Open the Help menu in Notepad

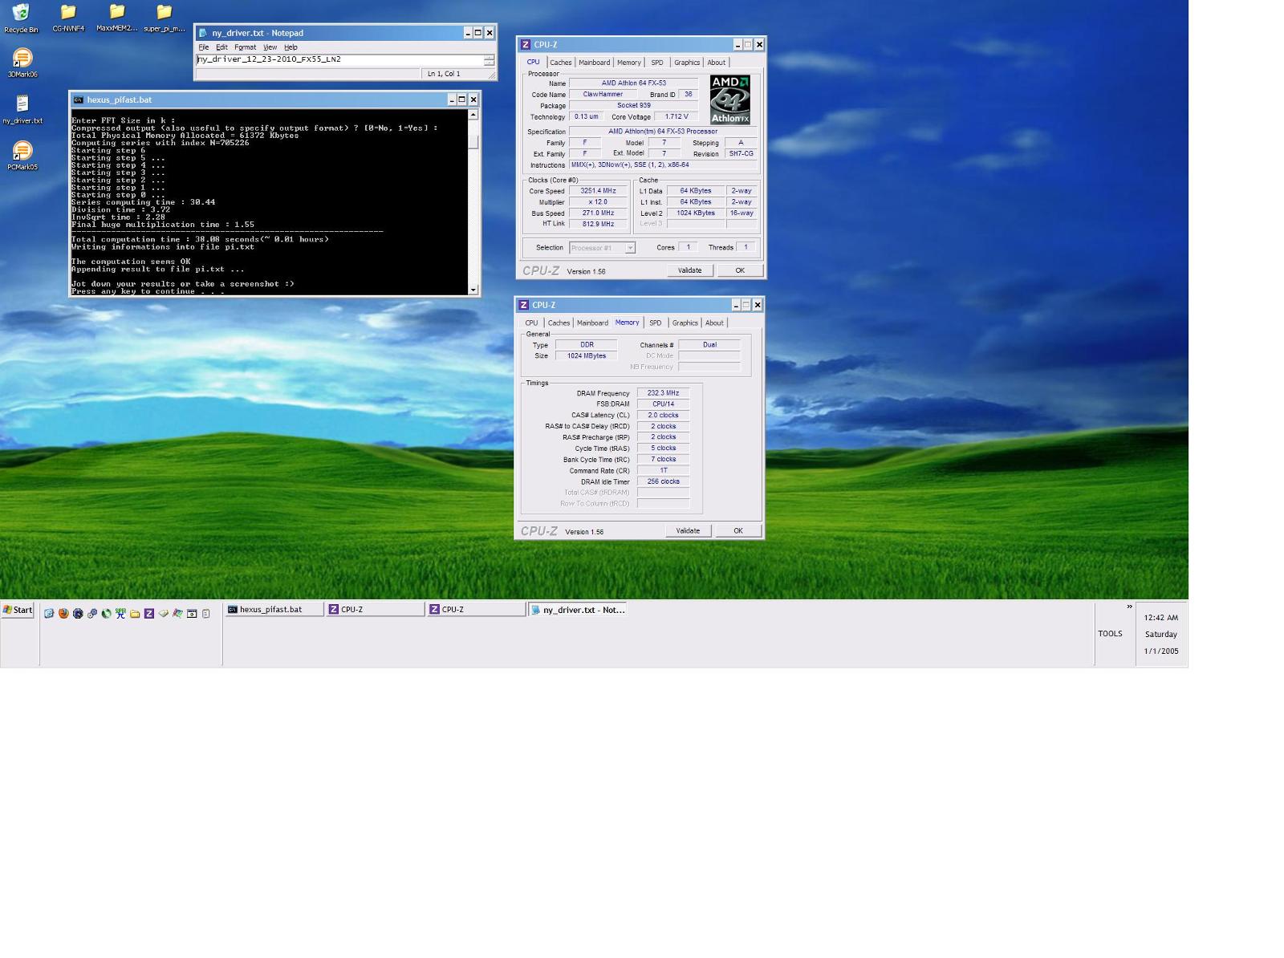291,47
